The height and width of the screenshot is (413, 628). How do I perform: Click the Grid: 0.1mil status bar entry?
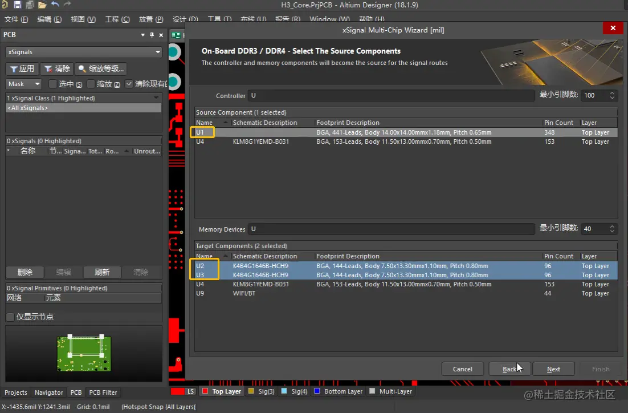tap(93, 407)
